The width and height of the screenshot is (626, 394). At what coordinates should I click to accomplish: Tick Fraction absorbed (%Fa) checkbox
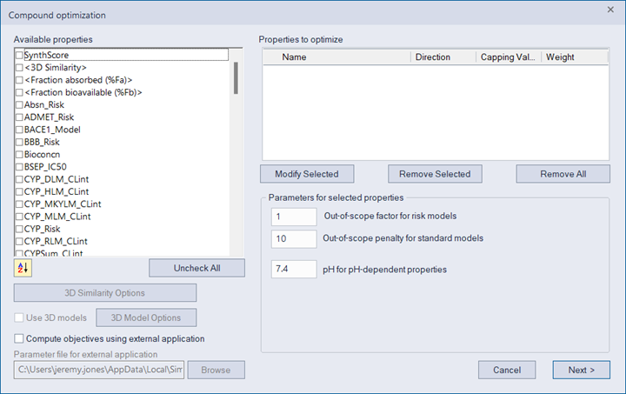tap(19, 80)
